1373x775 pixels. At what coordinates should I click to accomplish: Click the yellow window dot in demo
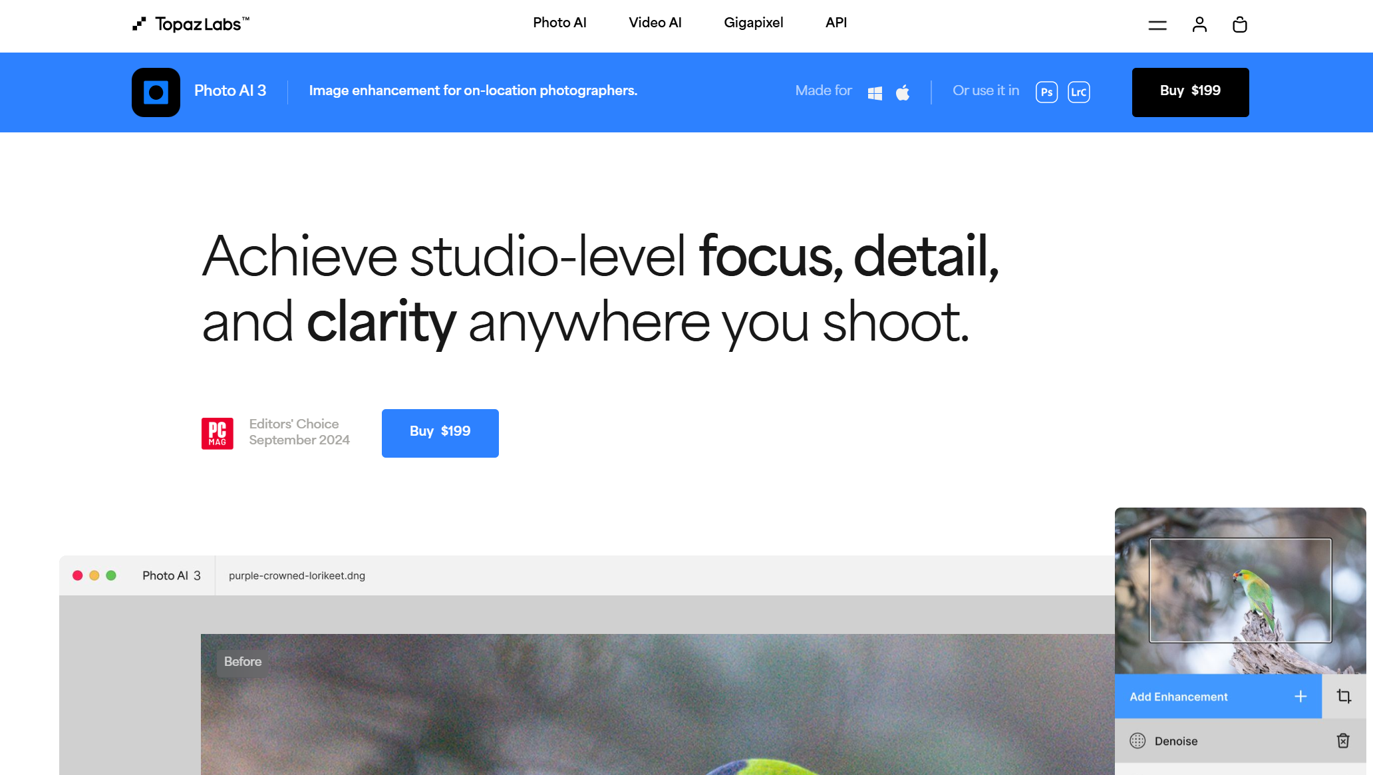pos(94,575)
